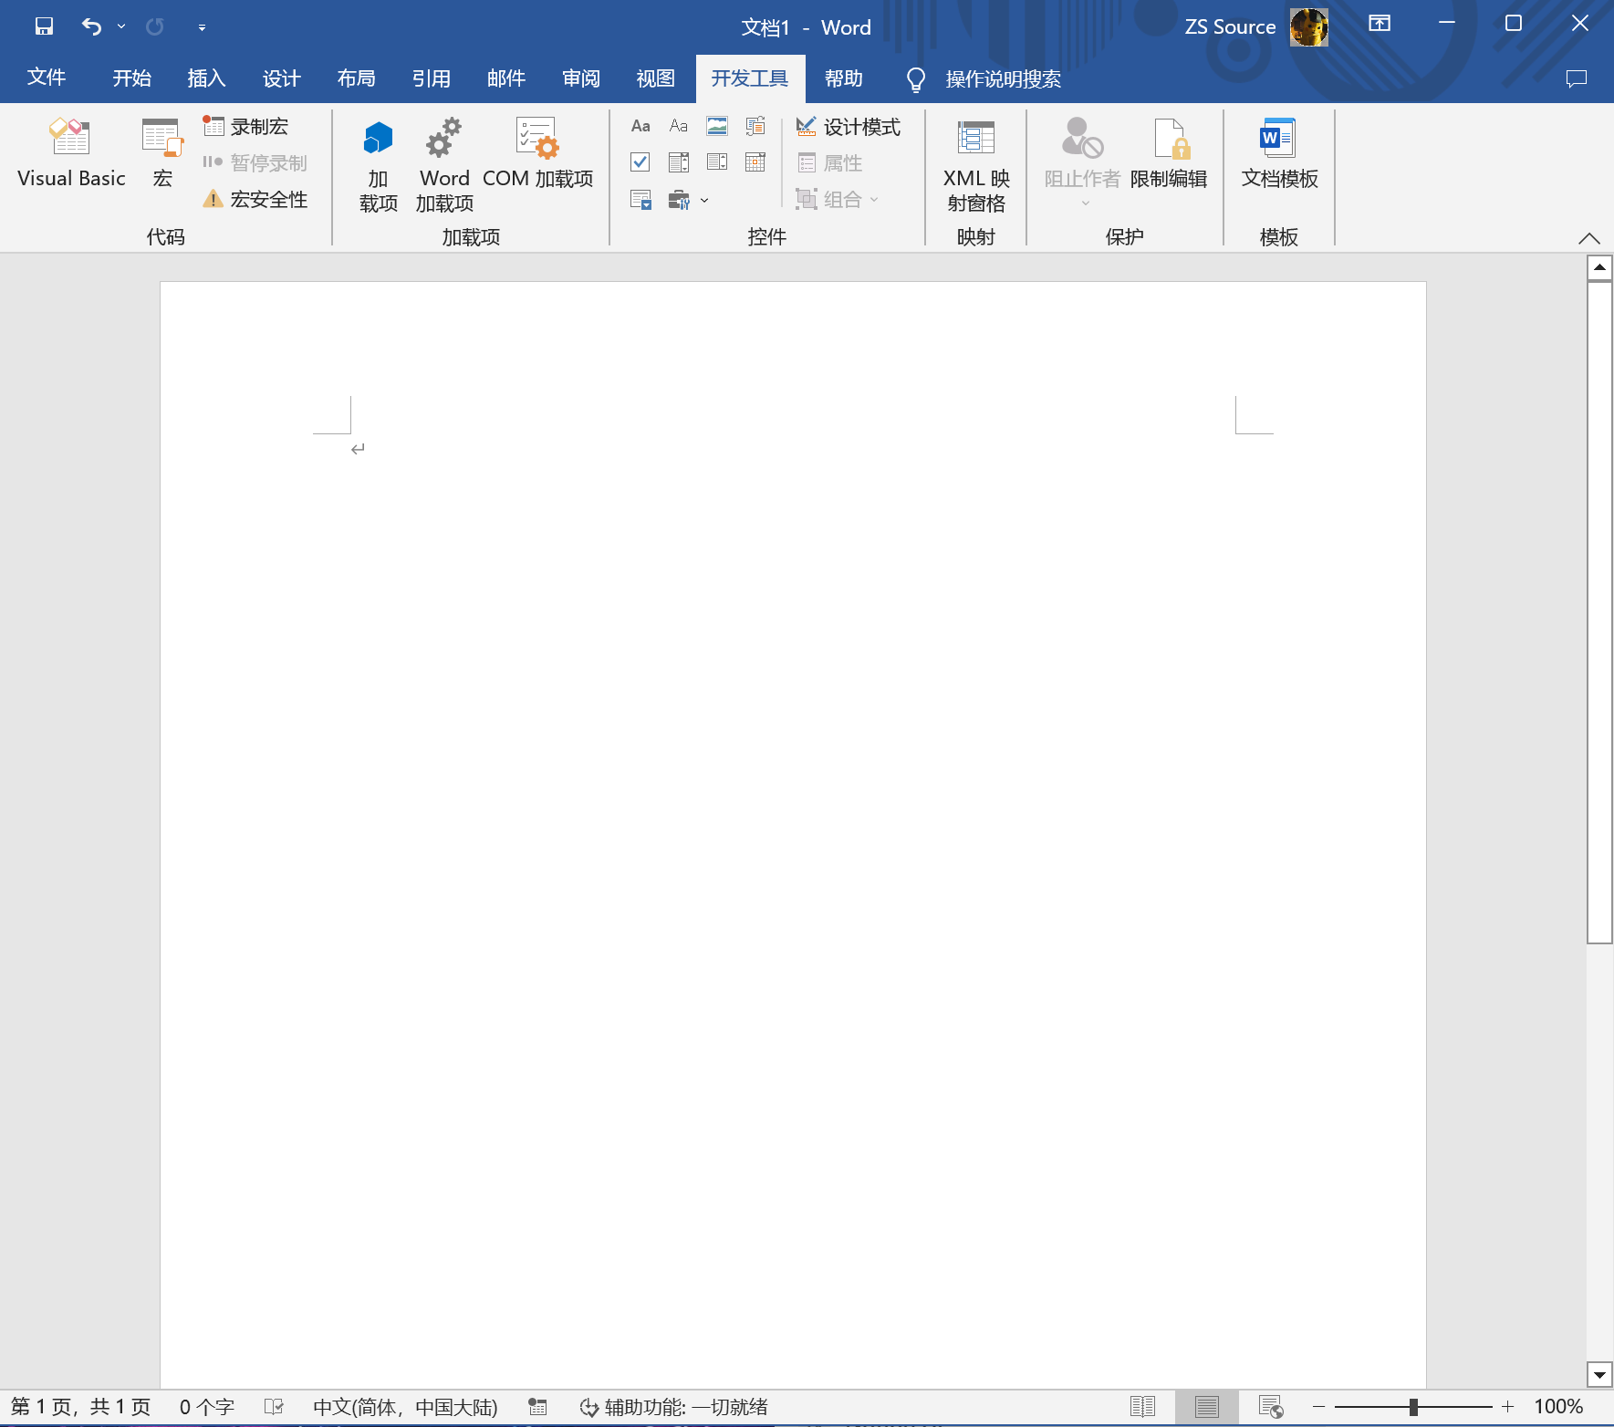Click the 限制编辑 lock icon
Image resolution: width=1614 pixels, height=1427 pixels.
click(x=1169, y=139)
